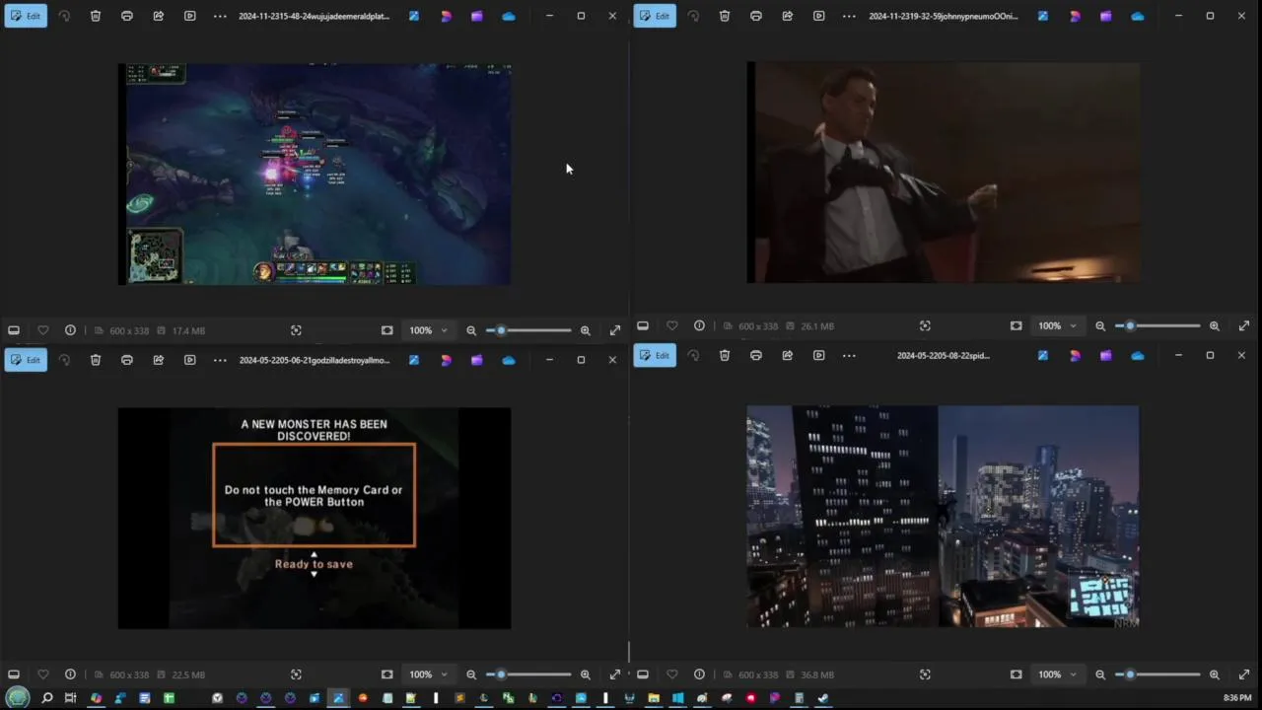The width and height of the screenshot is (1262, 710).
Task: Open taskbar search magnifier
Action: point(46,698)
